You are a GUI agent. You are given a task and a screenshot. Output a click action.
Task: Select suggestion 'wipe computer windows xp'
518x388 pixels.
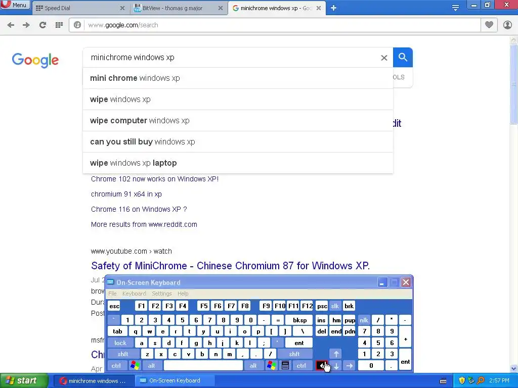238,120
